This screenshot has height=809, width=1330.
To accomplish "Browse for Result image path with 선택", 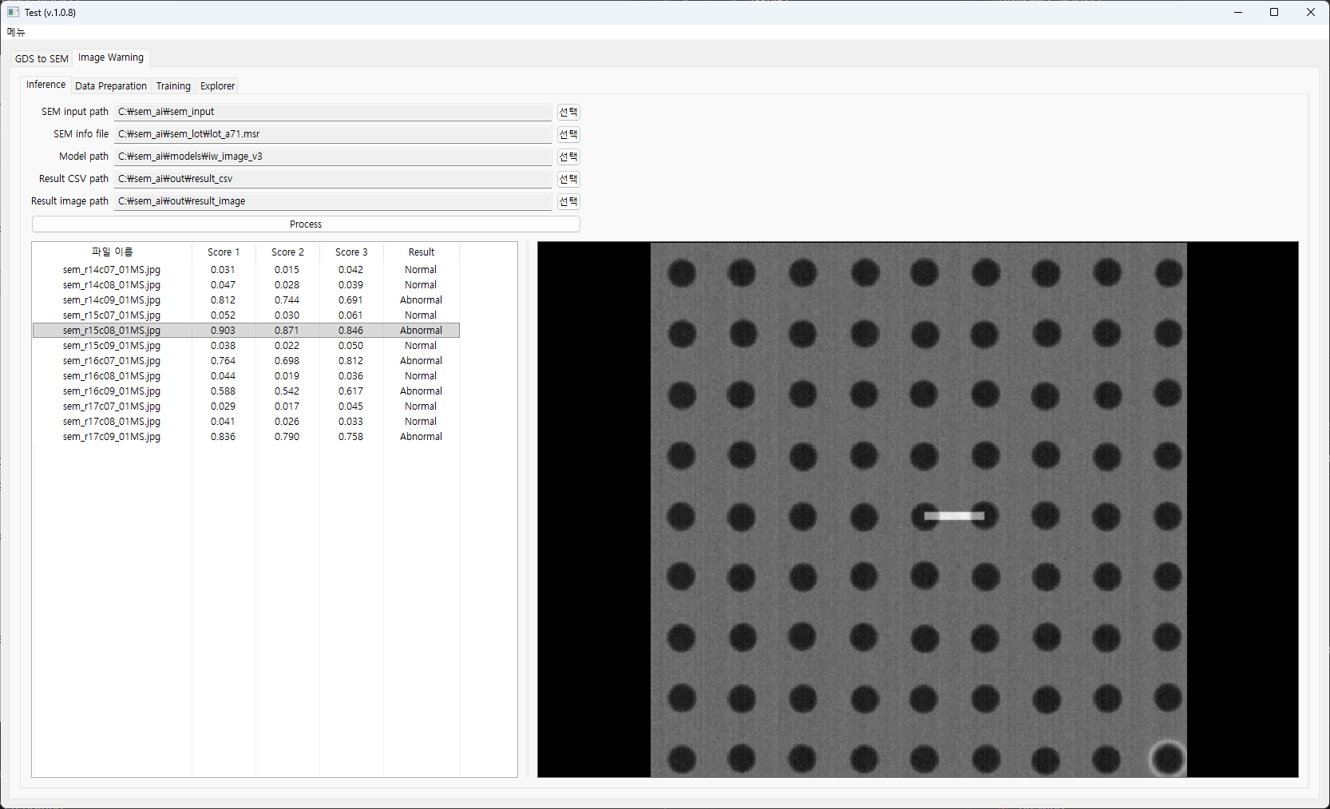I will pyautogui.click(x=568, y=201).
